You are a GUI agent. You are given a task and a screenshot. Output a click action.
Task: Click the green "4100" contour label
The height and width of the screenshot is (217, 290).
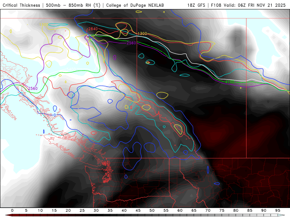pos(230,82)
